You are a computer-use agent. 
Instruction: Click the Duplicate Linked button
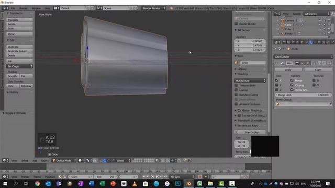pyautogui.click(x=19, y=51)
